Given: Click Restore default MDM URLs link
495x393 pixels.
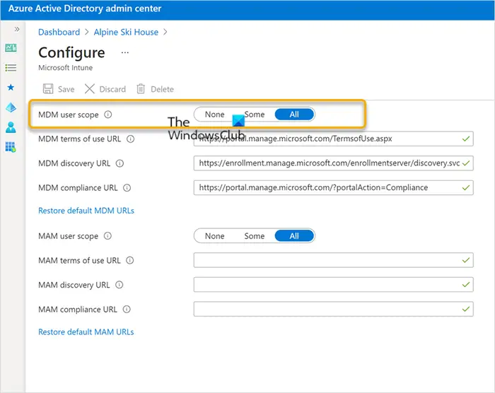Looking at the screenshot, I should click(86, 211).
